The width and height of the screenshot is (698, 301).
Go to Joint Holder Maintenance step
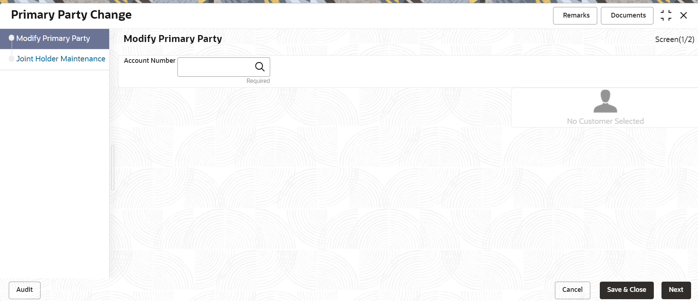click(61, 59)
